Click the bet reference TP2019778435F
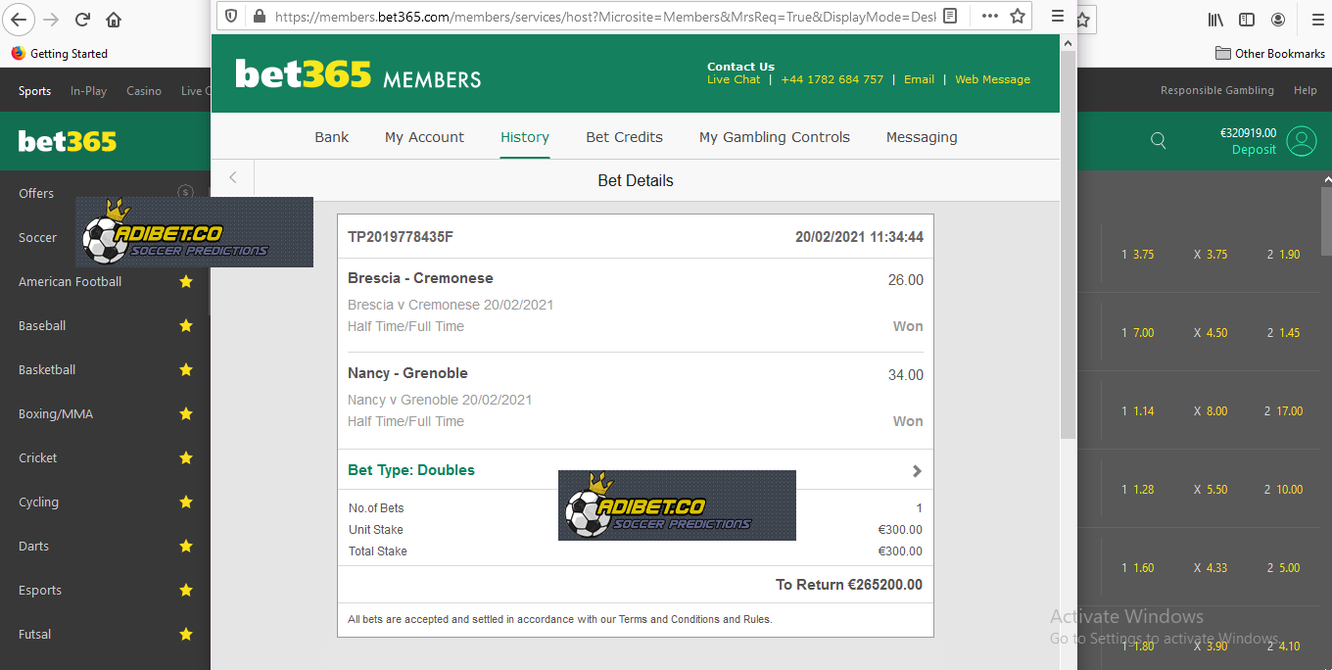Viewport: 1332px width, 670px height. [x=401, y=237]
